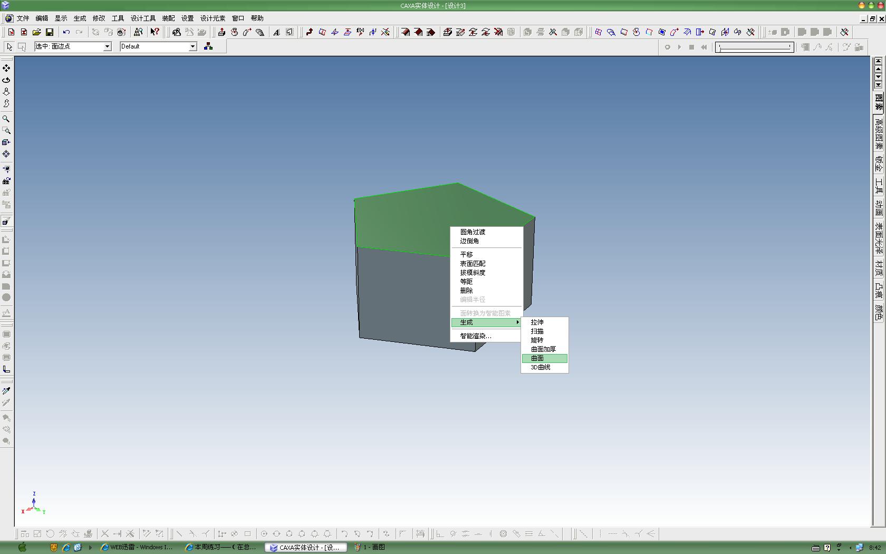
Task: Open the 工具 menu in menu bar
Action: [x=118, y=18]
